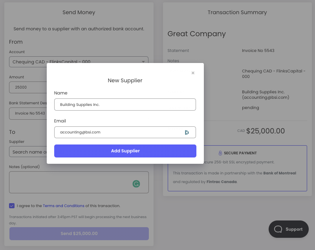The image size is (315, 250).
Task: Click the password manager icon in Email field
Action: click(x=187, y=132)
